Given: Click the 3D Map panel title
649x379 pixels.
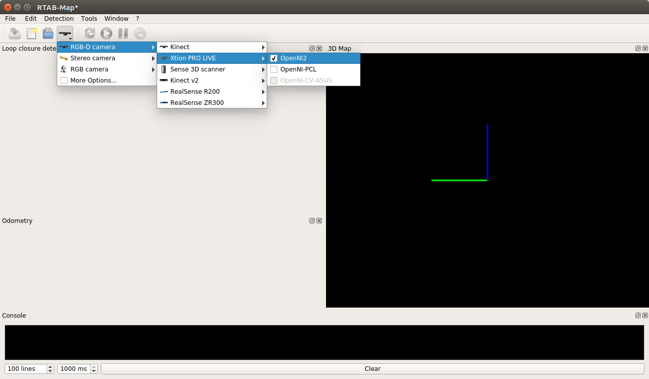Looking at the screenshot, I should (x=340, y=49).
